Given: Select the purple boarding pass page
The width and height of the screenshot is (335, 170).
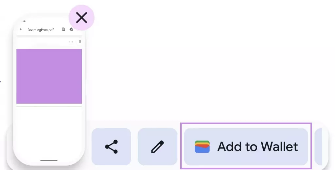Looking at the screenshot, I should [49, 76].
